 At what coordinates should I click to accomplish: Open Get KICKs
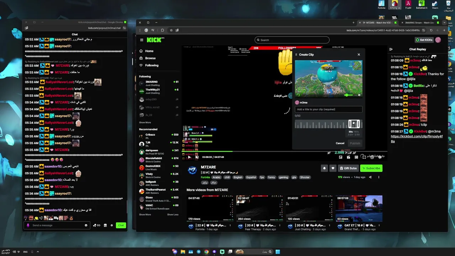424,40
